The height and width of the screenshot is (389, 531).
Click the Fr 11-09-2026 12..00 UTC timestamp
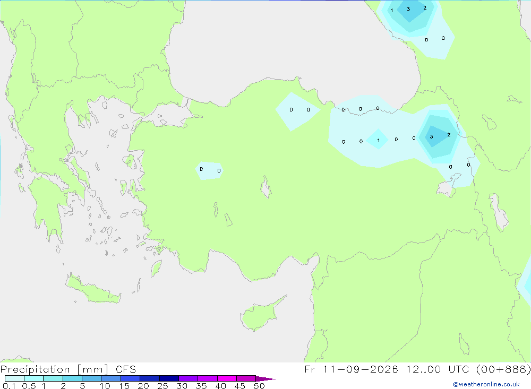click(417, 369)
